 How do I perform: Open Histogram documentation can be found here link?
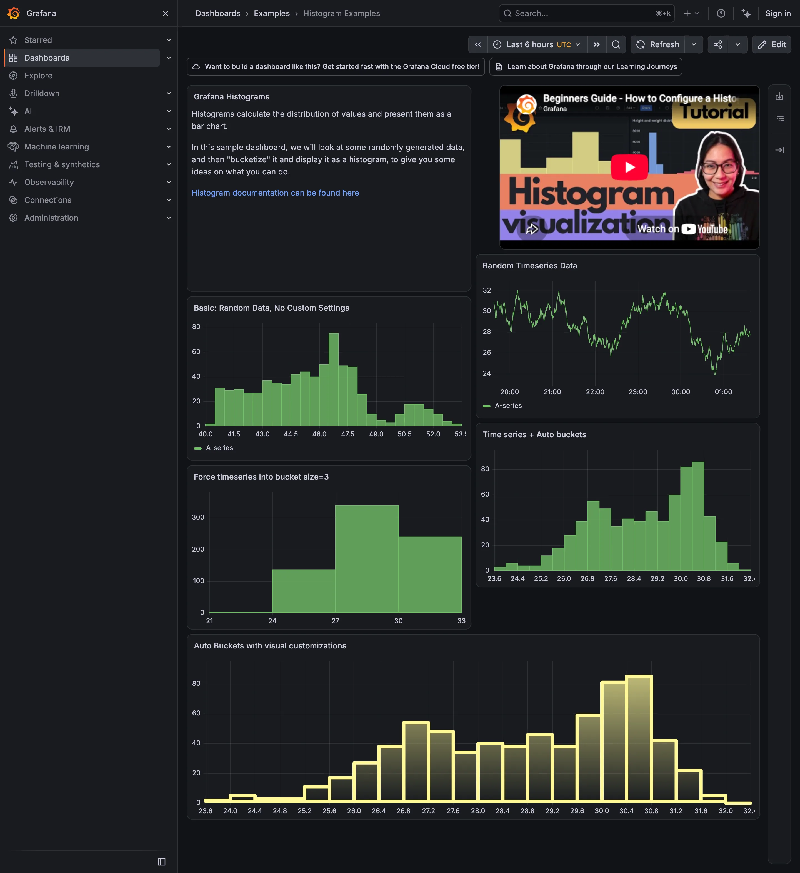(275, 193)
